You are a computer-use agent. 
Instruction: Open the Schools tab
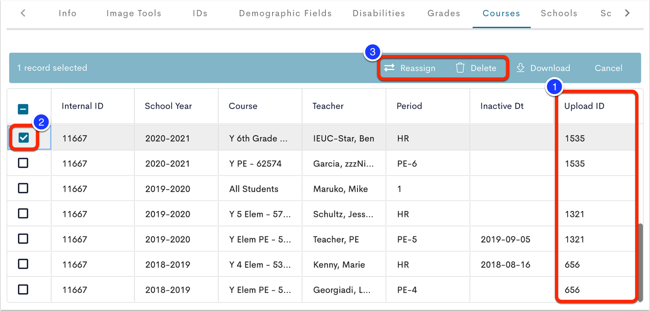point(559,13)
